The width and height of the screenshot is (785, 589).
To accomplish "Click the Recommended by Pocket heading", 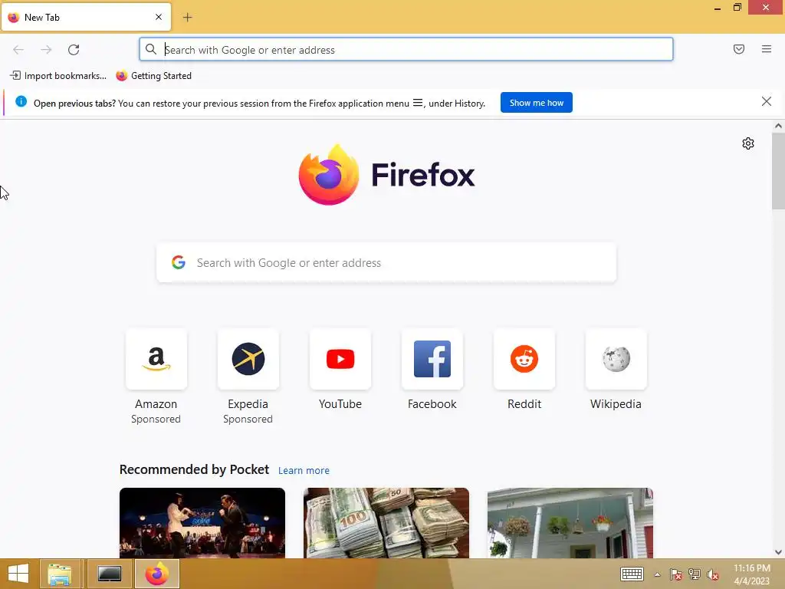I will [194, 470].
